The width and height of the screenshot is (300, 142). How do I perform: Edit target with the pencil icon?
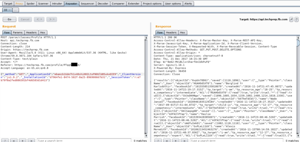291,19
